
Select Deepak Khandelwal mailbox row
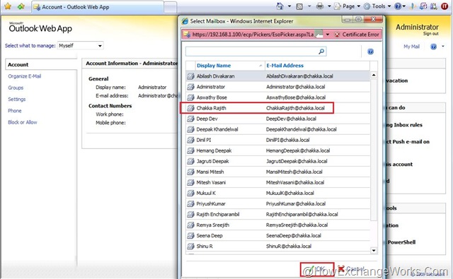tap(277, 130)
